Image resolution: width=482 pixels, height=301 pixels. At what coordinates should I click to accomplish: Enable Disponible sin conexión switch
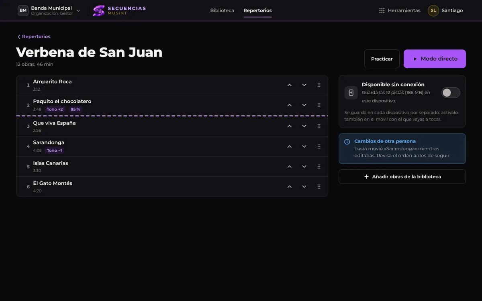tap(451, 93)
